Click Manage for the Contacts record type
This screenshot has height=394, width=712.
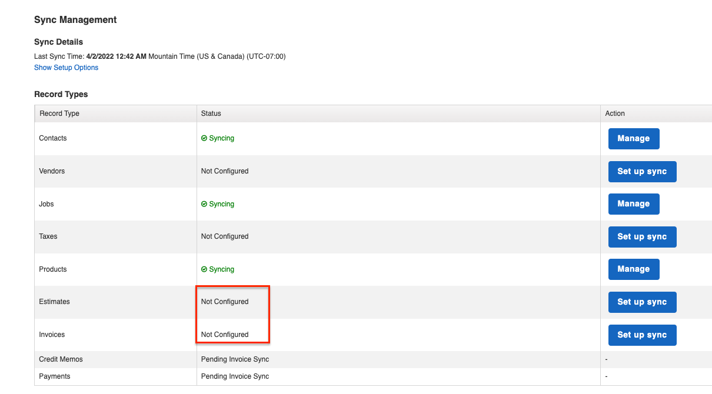pyautogui.click(x=634, y=138)
